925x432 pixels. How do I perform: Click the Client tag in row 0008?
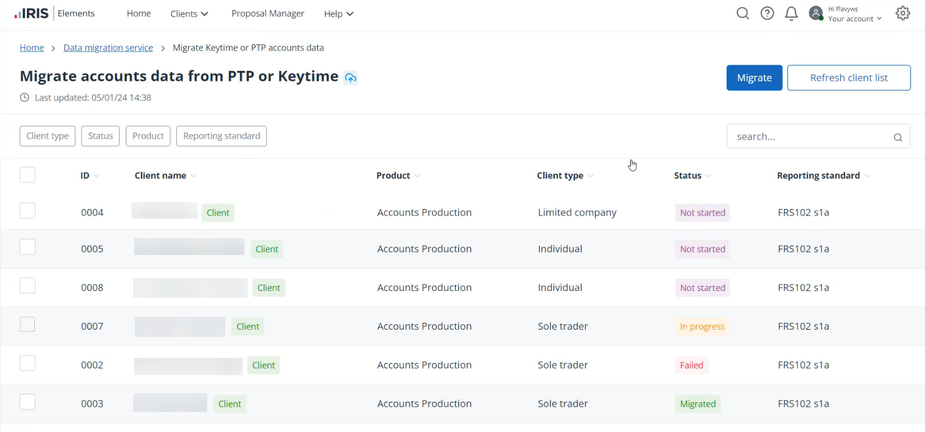[x=269, y=288]
